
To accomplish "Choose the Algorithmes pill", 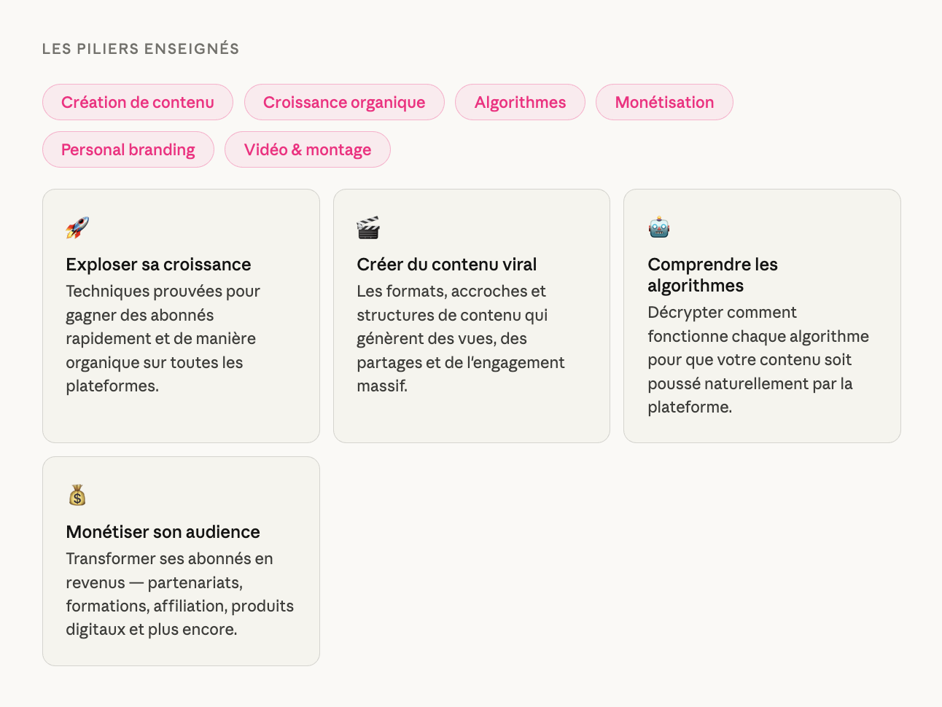I will click(520, 102).
